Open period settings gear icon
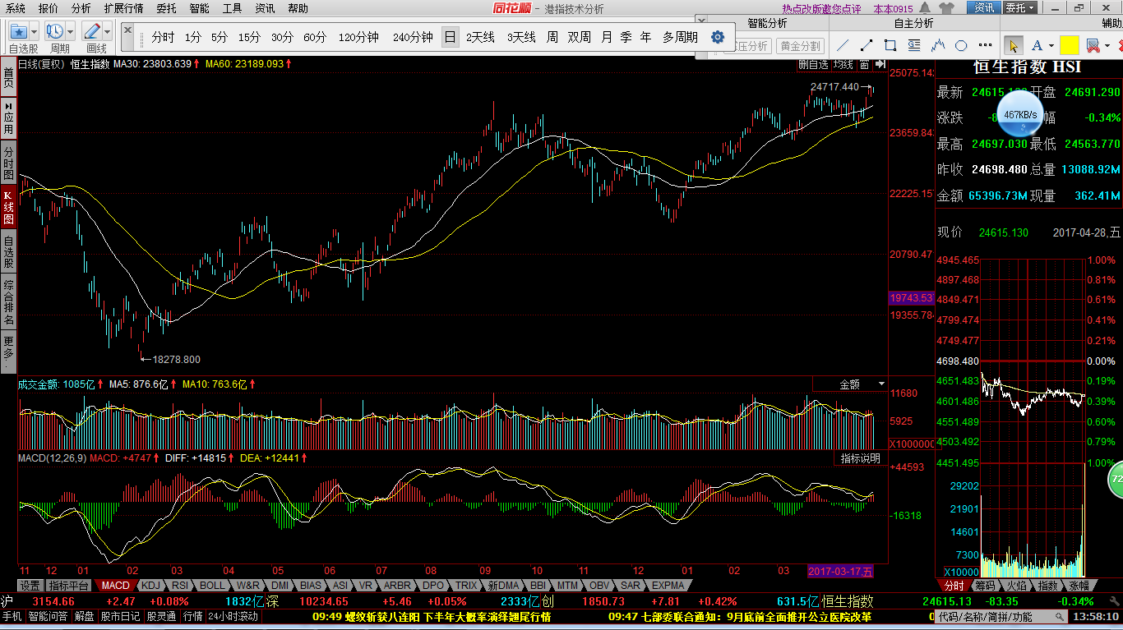Screen dimensions: 1123x630 coord(718,37)
